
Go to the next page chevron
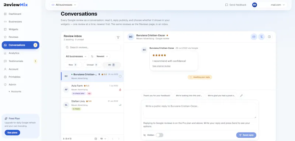click(118, 139)
